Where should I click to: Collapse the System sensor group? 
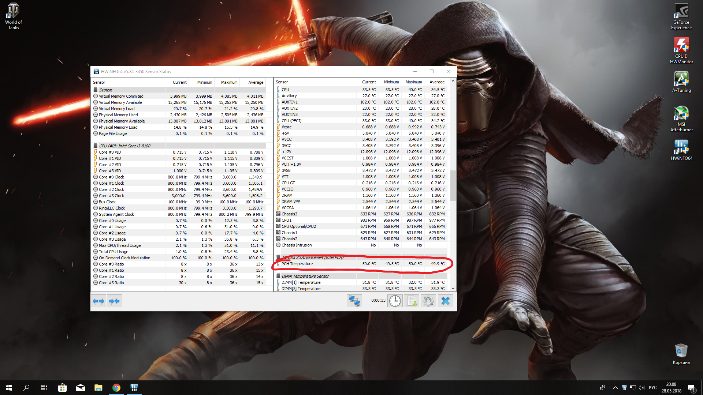(105, 90)
